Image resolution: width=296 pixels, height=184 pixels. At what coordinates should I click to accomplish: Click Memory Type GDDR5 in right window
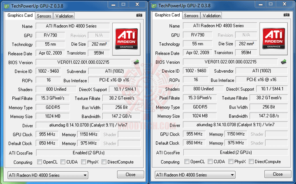tap(200, 107)
